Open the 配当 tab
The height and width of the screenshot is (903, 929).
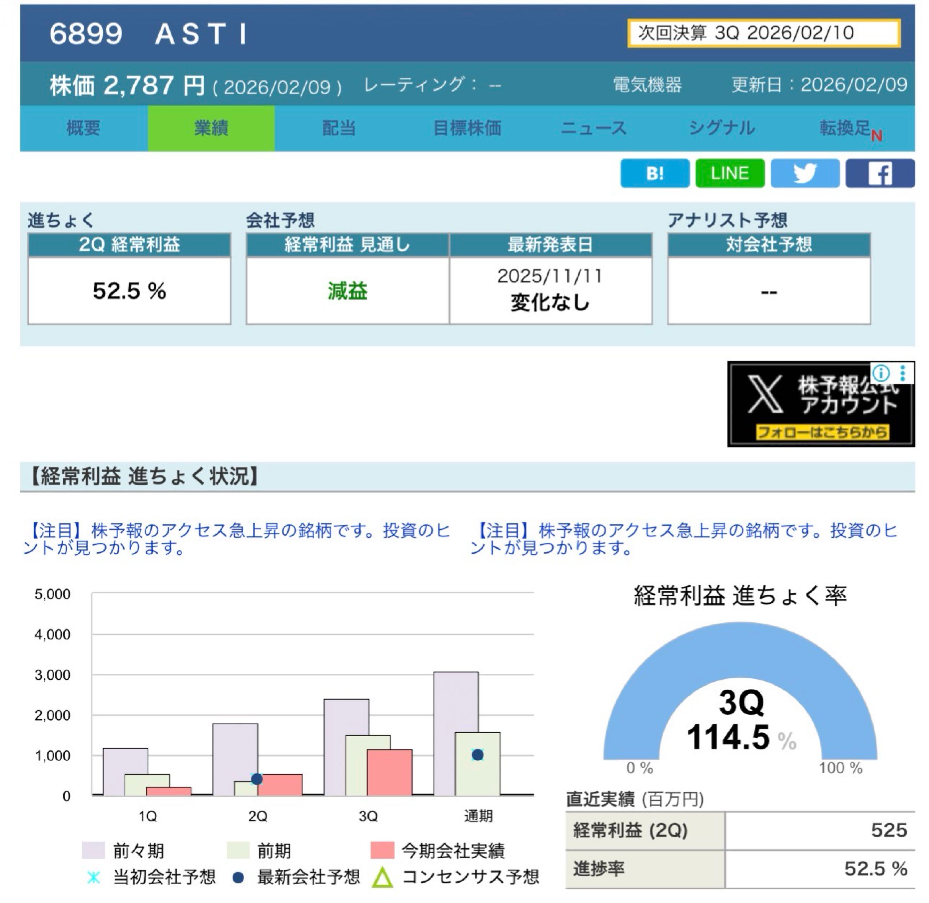(x=339, y=128)
